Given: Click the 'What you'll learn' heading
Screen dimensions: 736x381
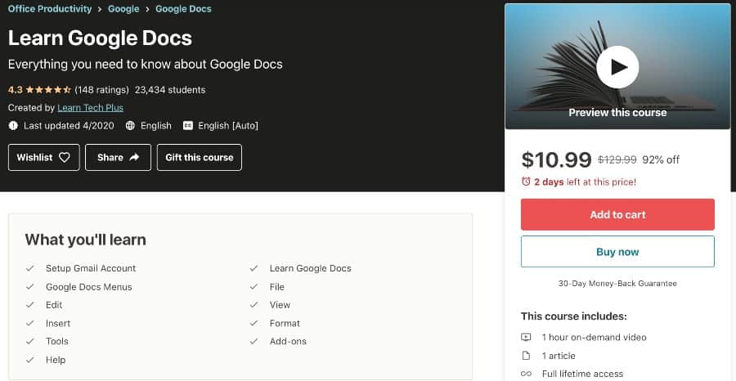Looking at the screenshot, I should [x=85, y=240].
